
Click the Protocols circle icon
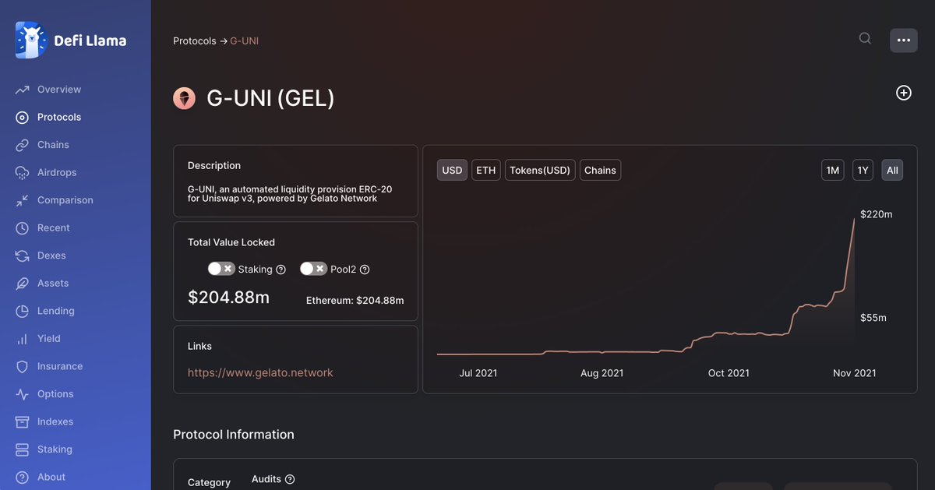[x=22, y=118]
